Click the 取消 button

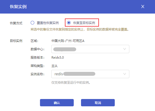tap(98, 103)
